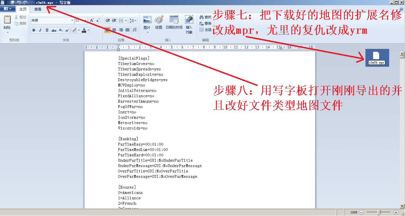This screenshot has width=405, height=216.
Task: Select align text right
Action: [121, 30]
